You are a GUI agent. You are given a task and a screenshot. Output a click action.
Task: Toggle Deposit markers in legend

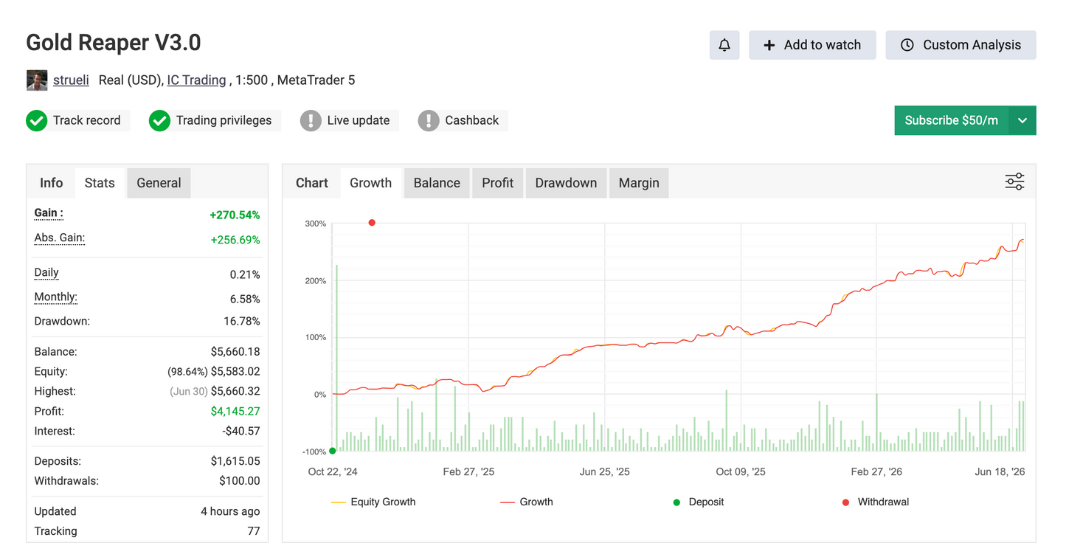(x=699, y=502)
